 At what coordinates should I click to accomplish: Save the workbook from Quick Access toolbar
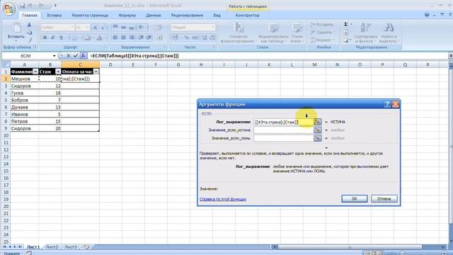[22, 6]
